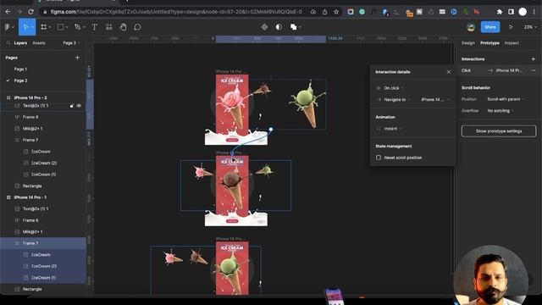Viewport: 542px width, 305px height.
Task: Remove the Click interaction with minus
Action: (533, 70)
